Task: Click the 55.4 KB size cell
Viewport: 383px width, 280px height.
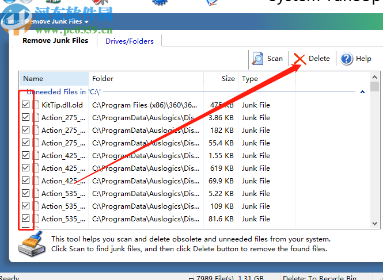Action: coord(221,143)
